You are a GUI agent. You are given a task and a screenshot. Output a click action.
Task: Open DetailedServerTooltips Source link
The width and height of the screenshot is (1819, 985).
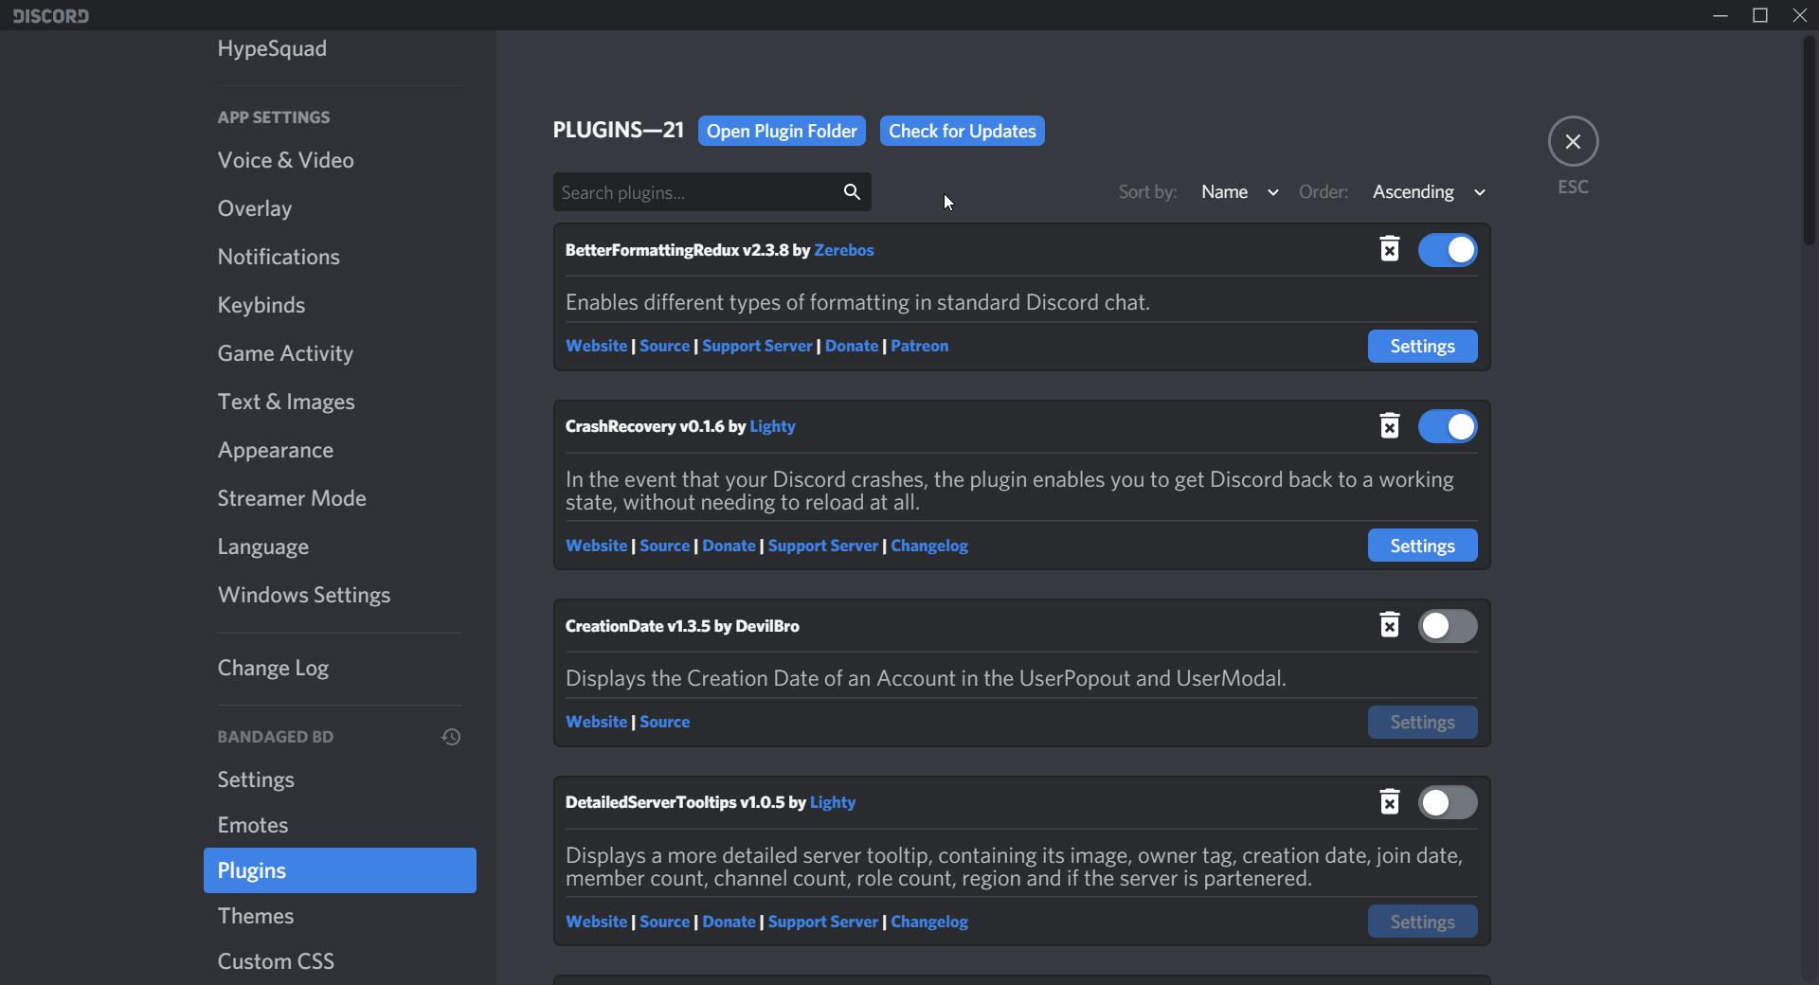click(x=664, y=922)
